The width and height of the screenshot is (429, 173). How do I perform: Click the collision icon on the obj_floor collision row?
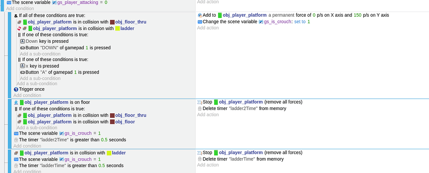coord(19,122)
